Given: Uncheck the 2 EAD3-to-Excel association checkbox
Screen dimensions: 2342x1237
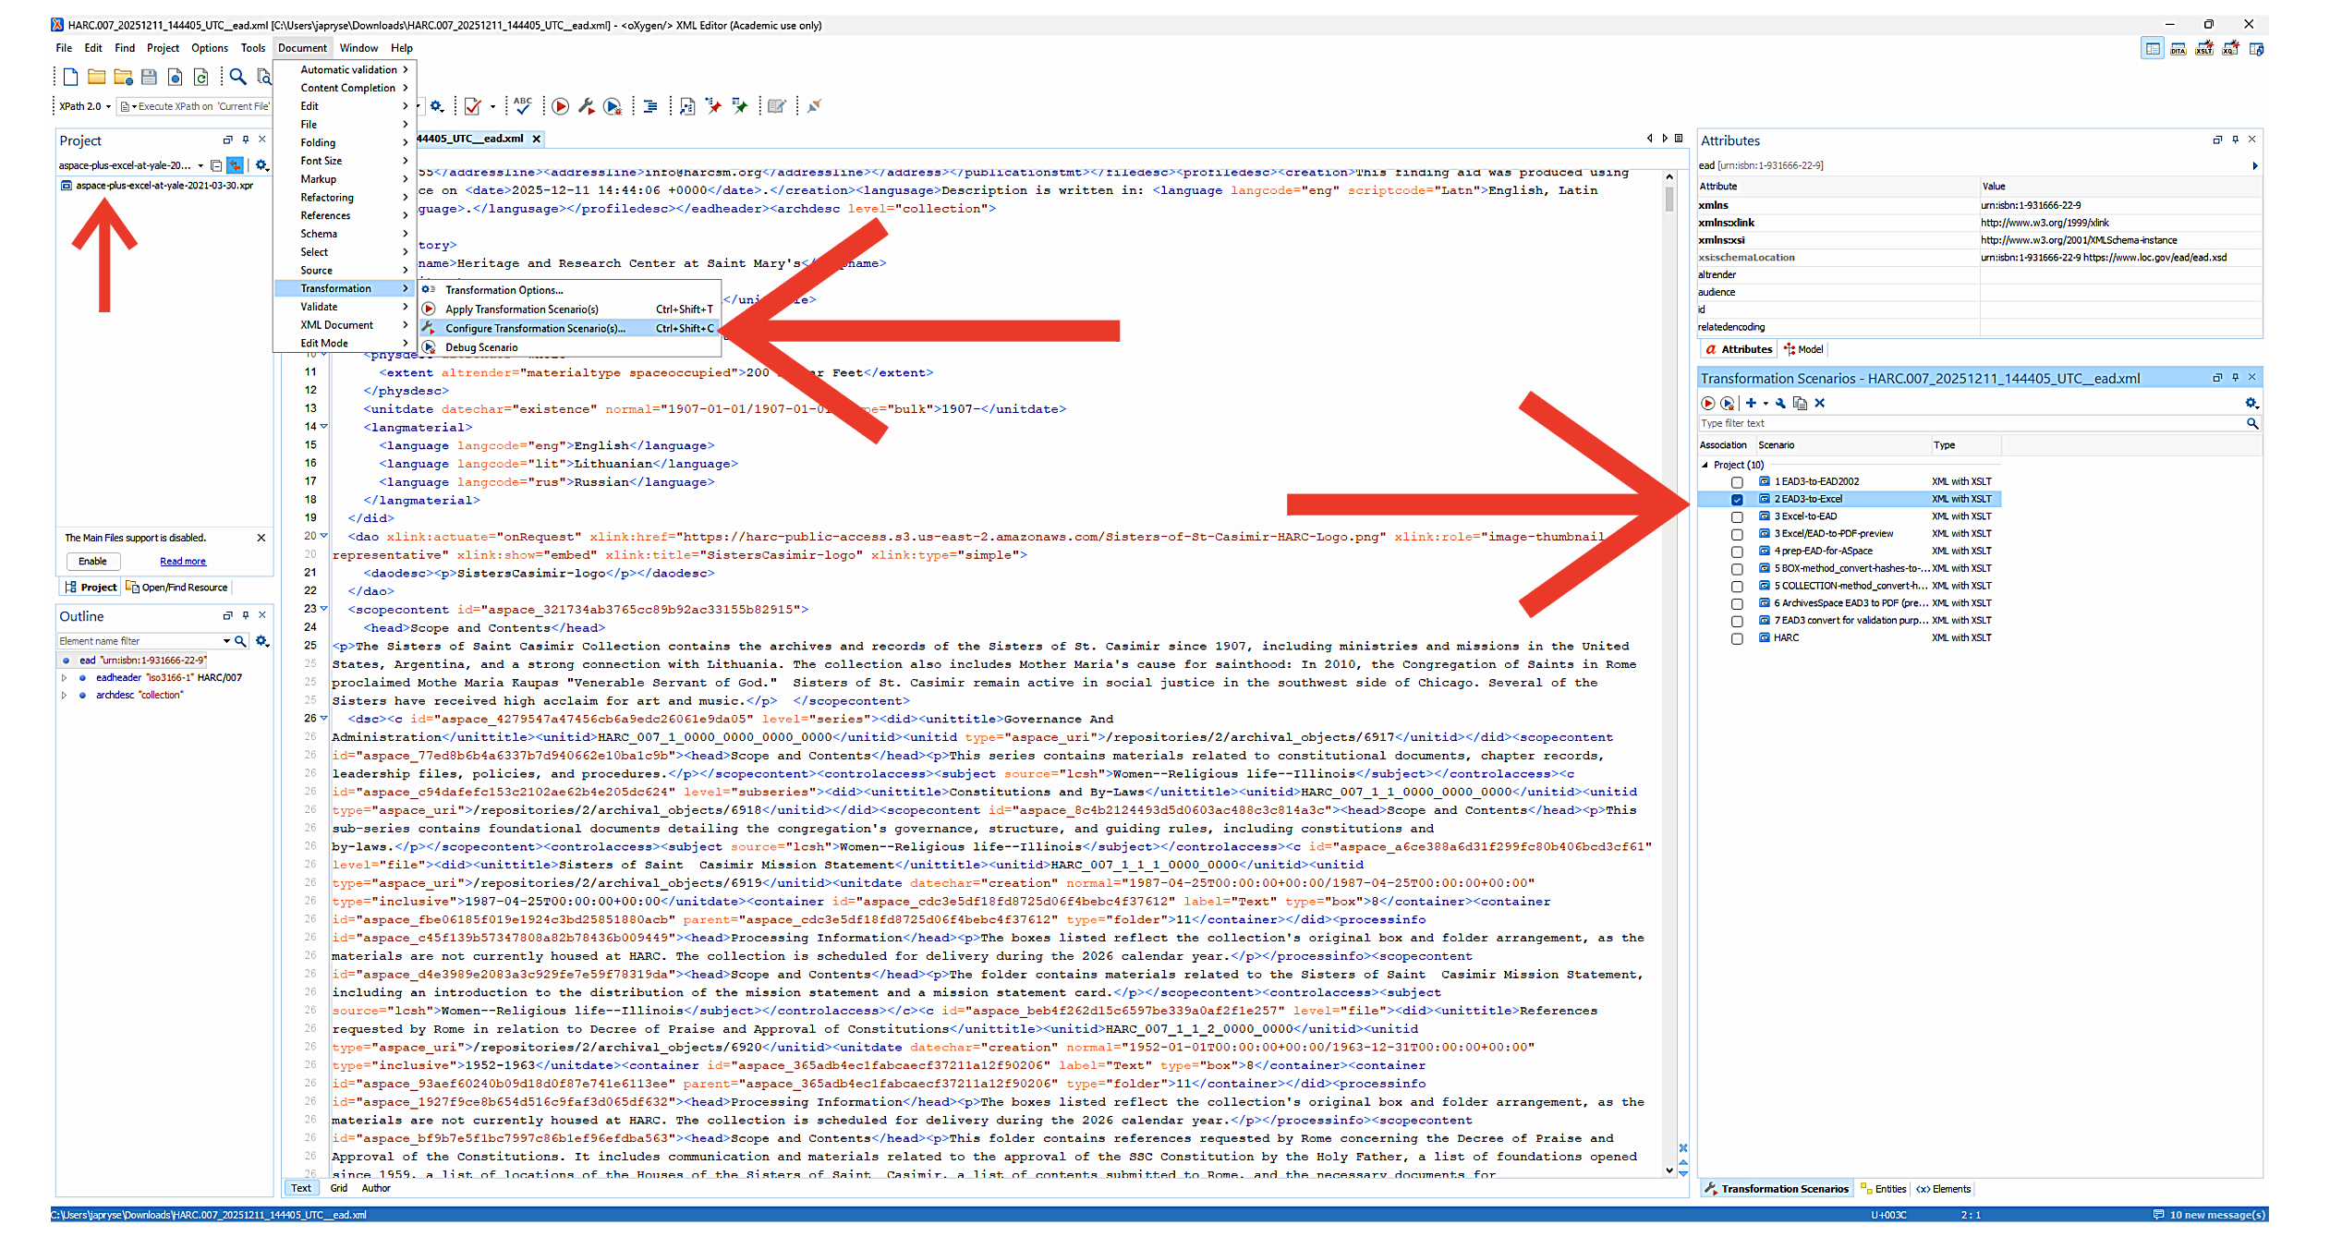Looking at the screenshot, I should [x=1737, y=500].
